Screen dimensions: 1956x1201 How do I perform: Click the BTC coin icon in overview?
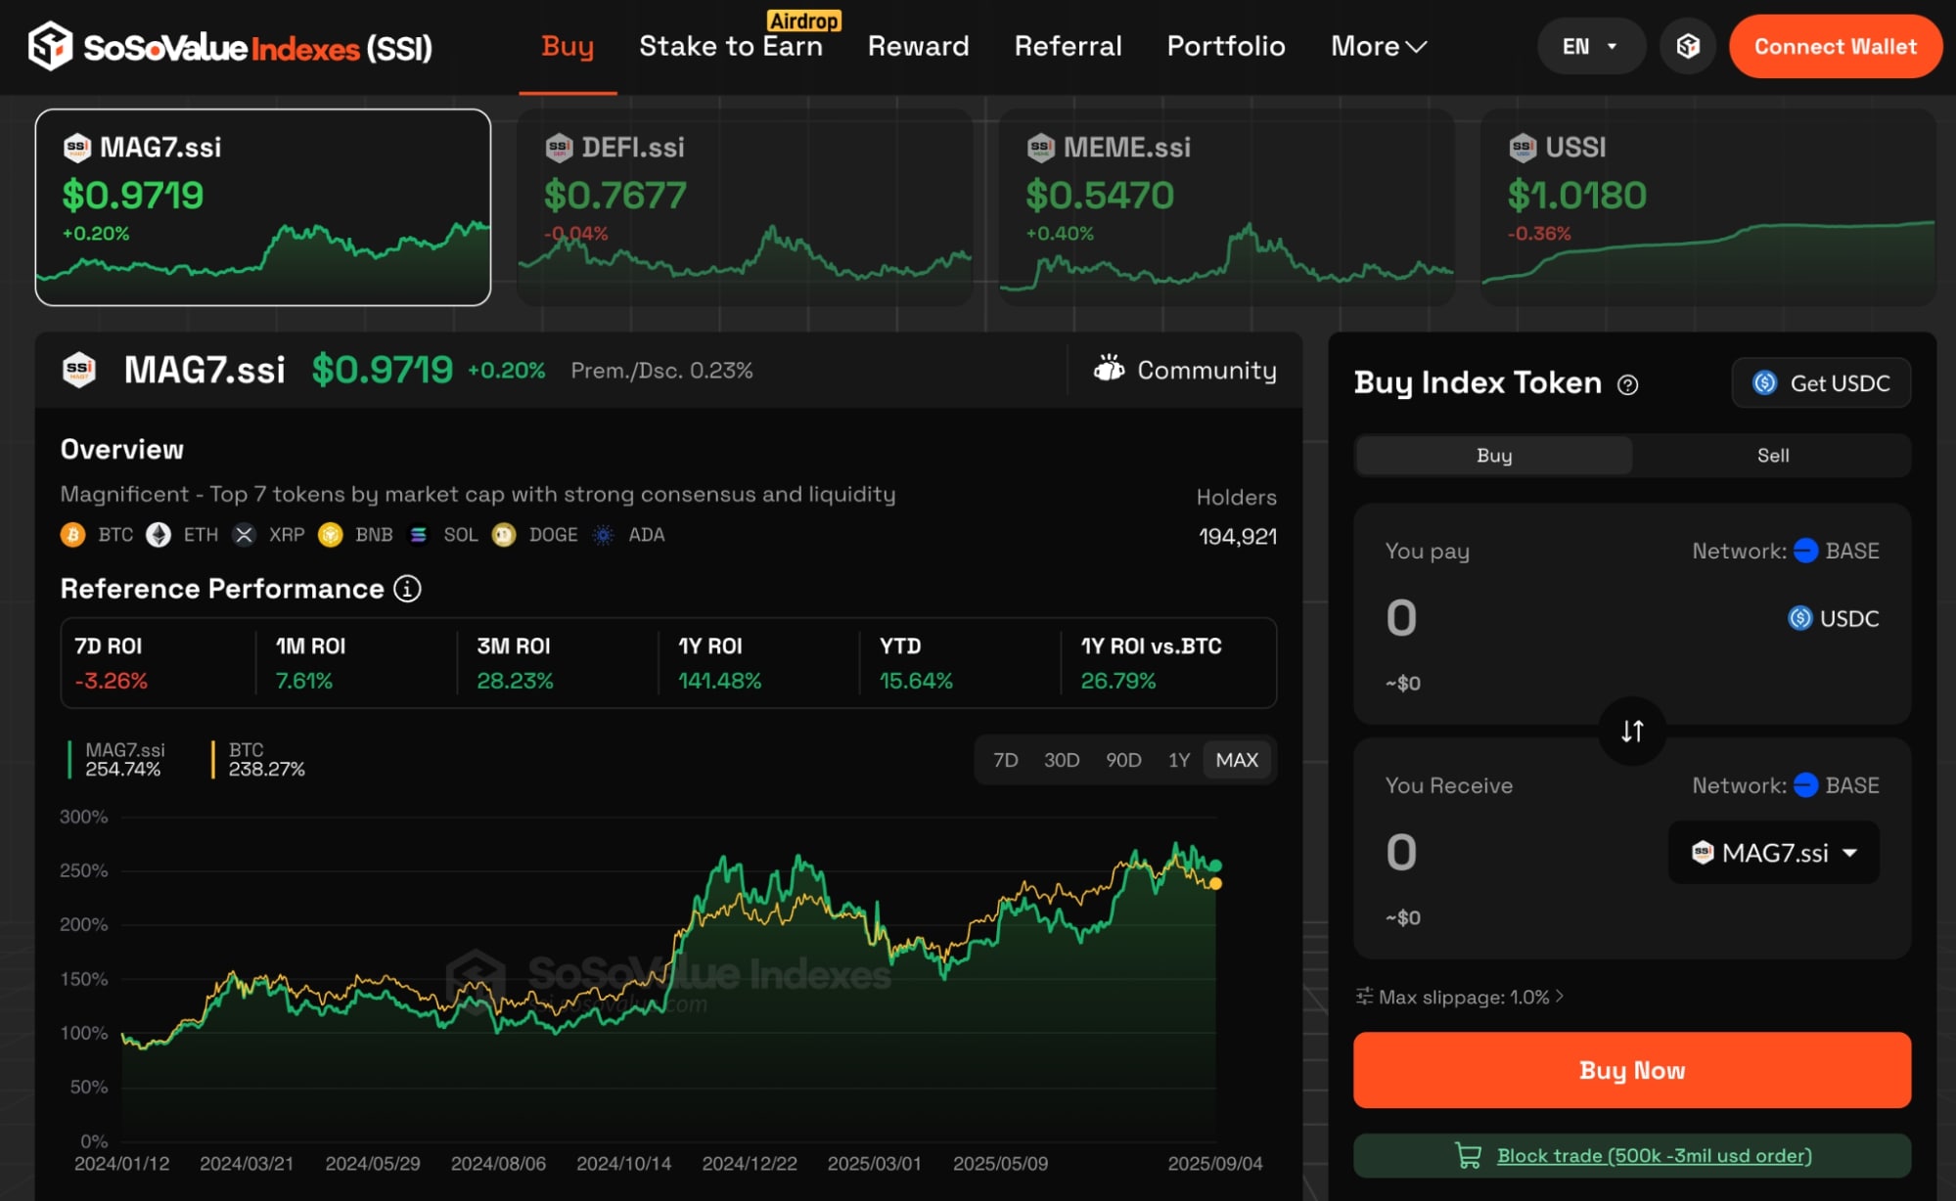(73, 535)
